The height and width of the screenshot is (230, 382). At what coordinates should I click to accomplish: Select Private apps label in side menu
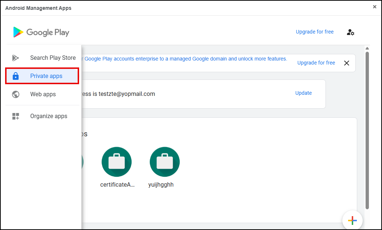tap(46, 76)
